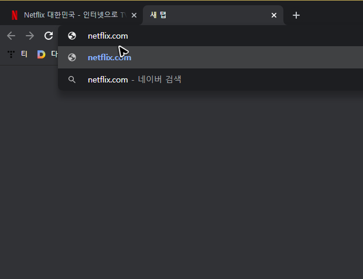The image size is (363, 279).
Task: Reload the page
Action: tap(49, 36)
